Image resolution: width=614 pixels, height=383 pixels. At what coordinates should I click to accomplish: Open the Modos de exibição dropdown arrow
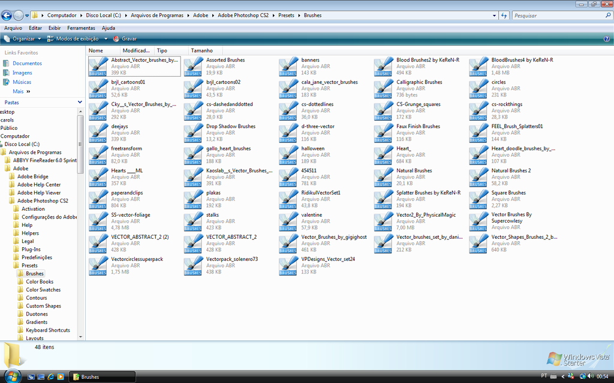(x=106, y=39)
